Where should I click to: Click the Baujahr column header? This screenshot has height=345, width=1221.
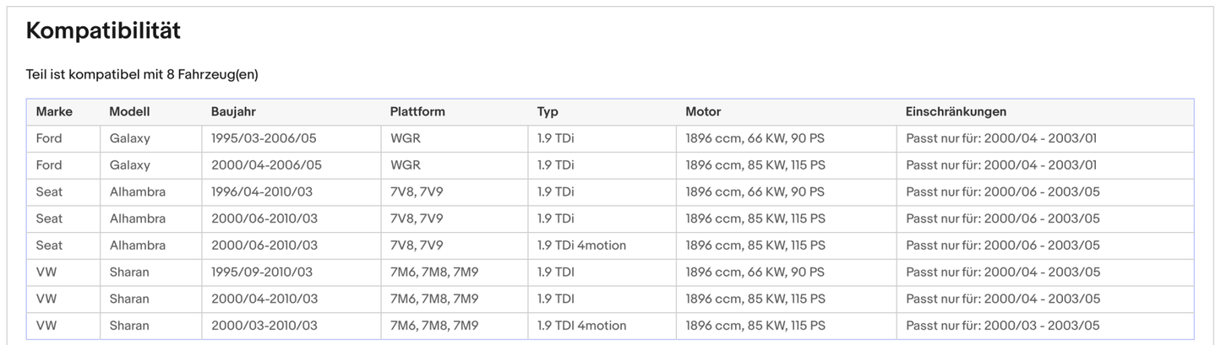click(233, 111)
